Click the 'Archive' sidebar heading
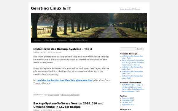This screenshot has width=178, height=111. pos(123,96)
